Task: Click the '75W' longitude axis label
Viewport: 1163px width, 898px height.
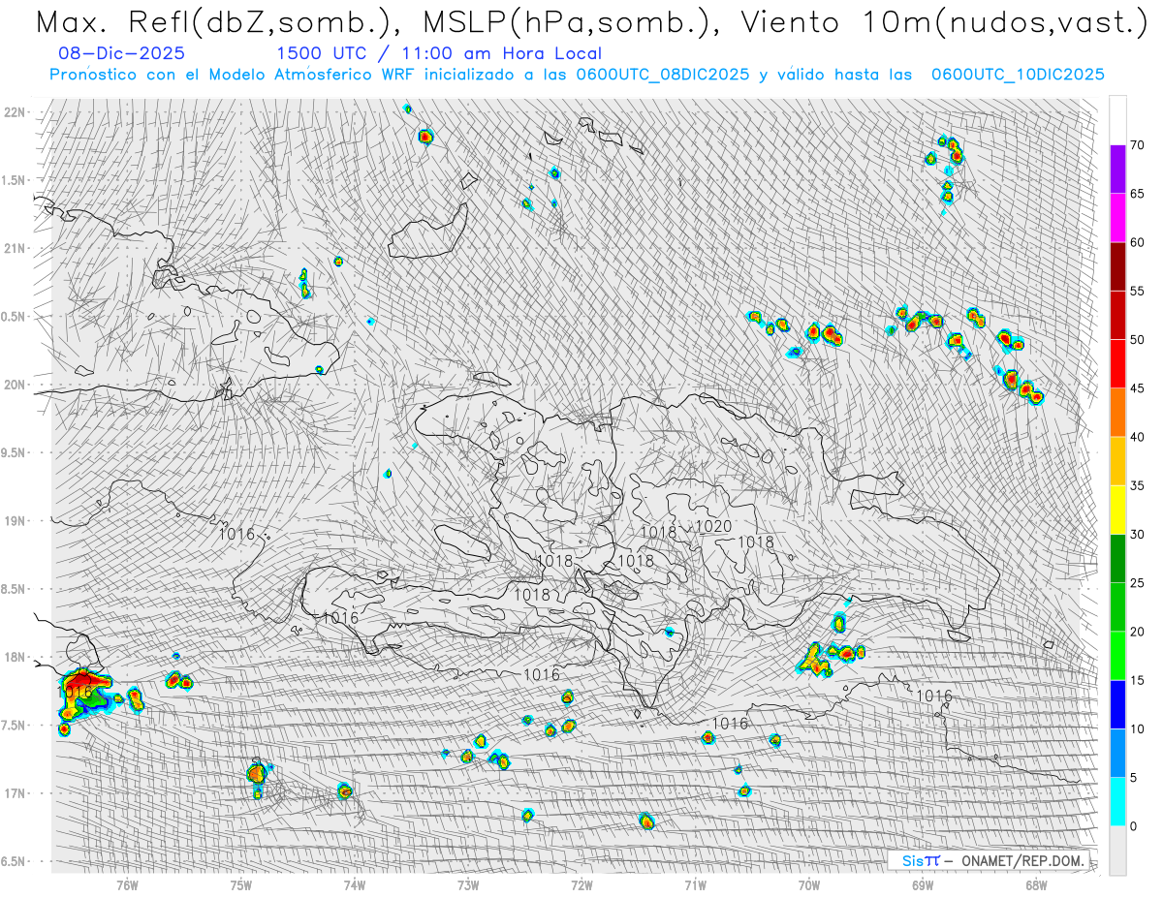Action: (x=240, y=883)
